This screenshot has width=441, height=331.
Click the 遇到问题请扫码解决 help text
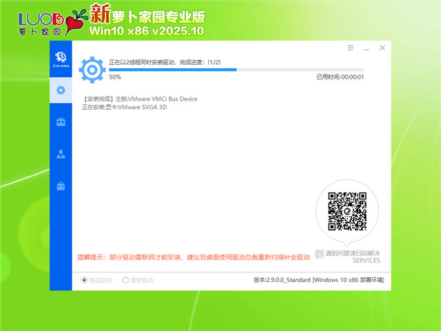point(353,254)
